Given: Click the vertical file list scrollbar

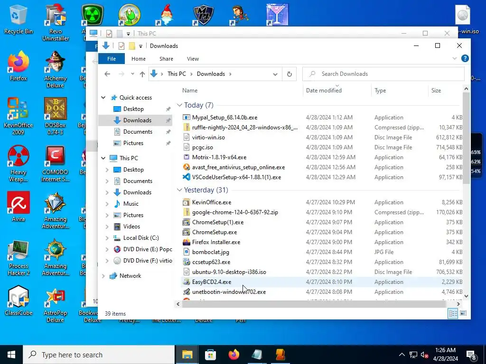Looking at the screenshot, I should coord(466,138).
